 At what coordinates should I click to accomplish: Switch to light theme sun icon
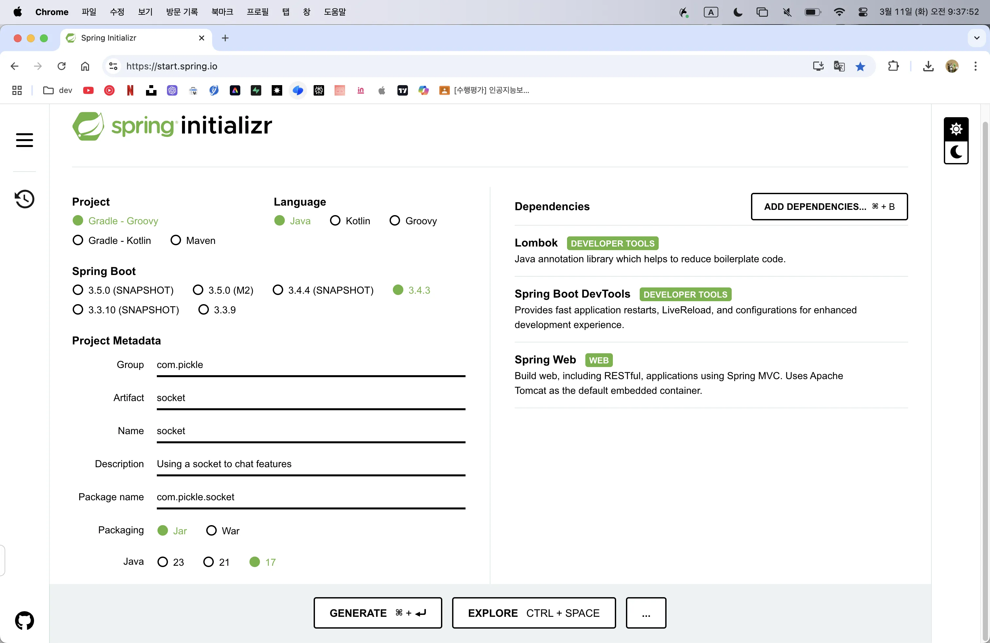(956, 129)
